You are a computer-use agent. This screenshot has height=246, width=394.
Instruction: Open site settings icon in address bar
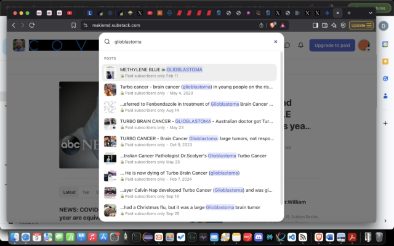coord(86,25)
